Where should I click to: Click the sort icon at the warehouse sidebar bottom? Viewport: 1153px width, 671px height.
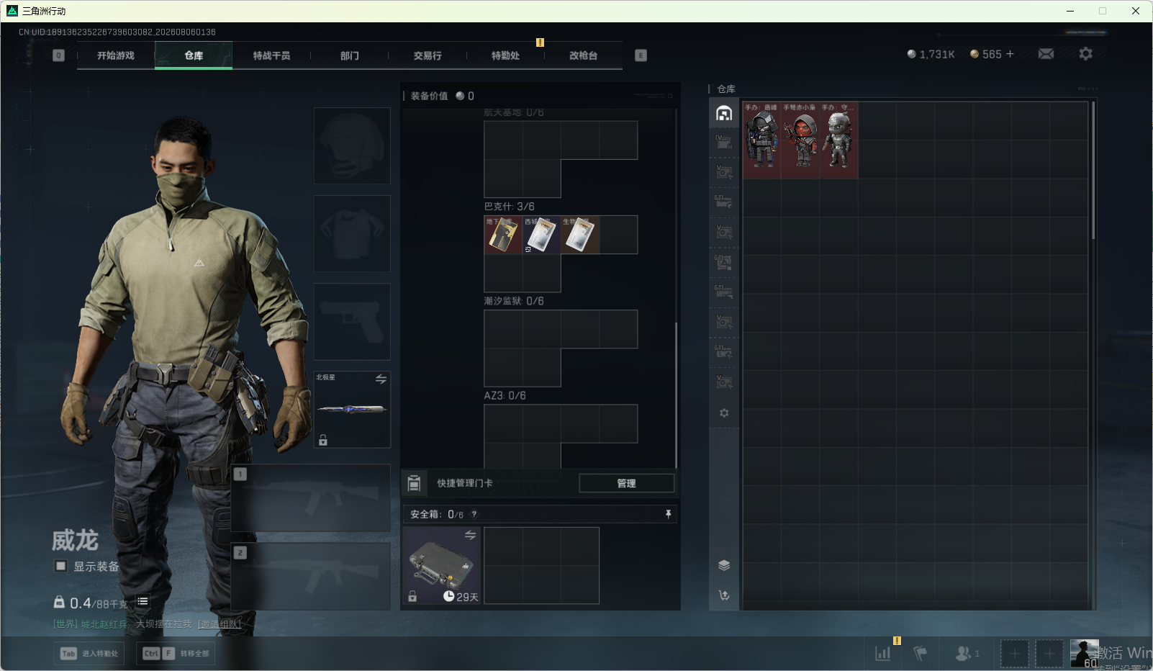point(724,595)
